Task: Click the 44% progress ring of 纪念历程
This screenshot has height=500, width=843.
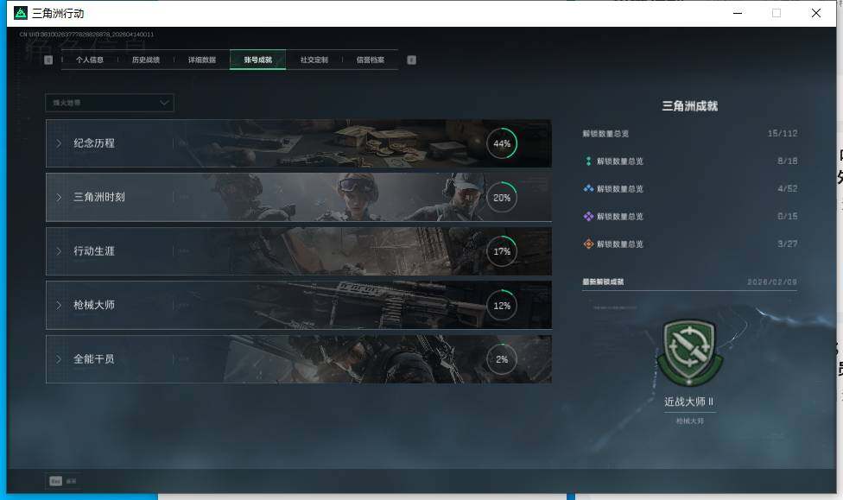Action: pos(502,143)
